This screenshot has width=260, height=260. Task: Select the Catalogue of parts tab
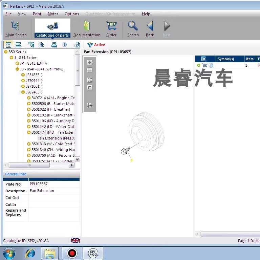(52, 28)
